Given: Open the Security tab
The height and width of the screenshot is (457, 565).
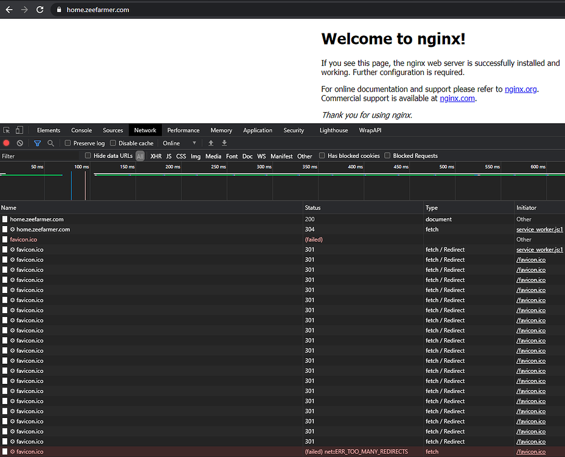Looking at the screenshot, I should tap(293, 130).
